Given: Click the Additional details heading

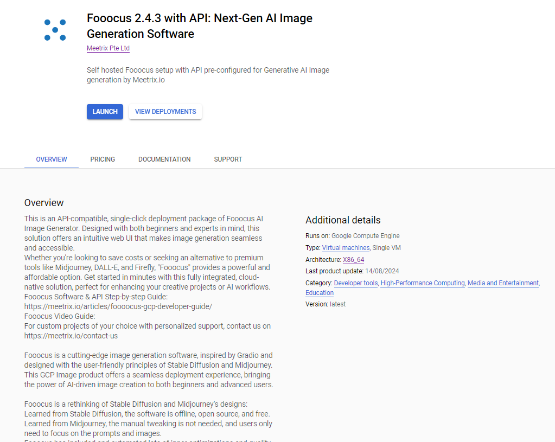Looking at the screenshot, I should tap(343, 220).
